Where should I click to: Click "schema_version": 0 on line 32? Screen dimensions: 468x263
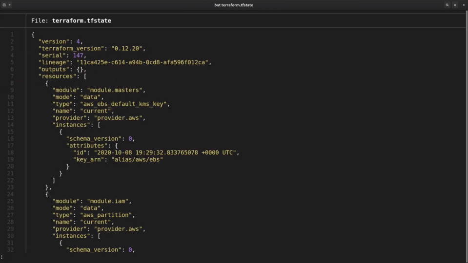pyautogui.click(x=101, y=249)
